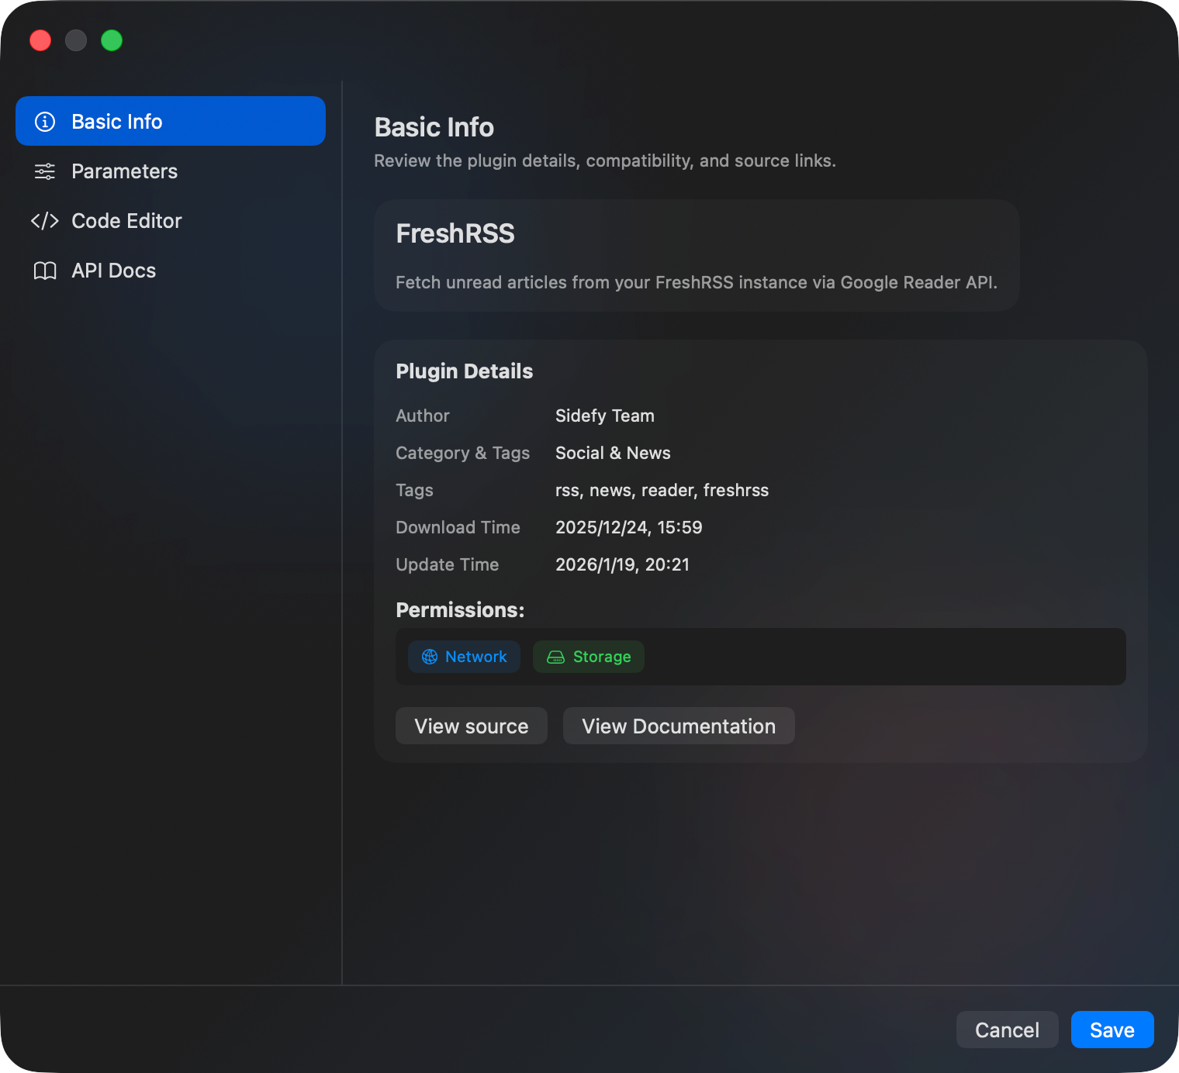The width and height of the screenshot is (1179, 1073).
Task: Click the plugin description mentioning Google Reader API
Action: tap(697, 282)
